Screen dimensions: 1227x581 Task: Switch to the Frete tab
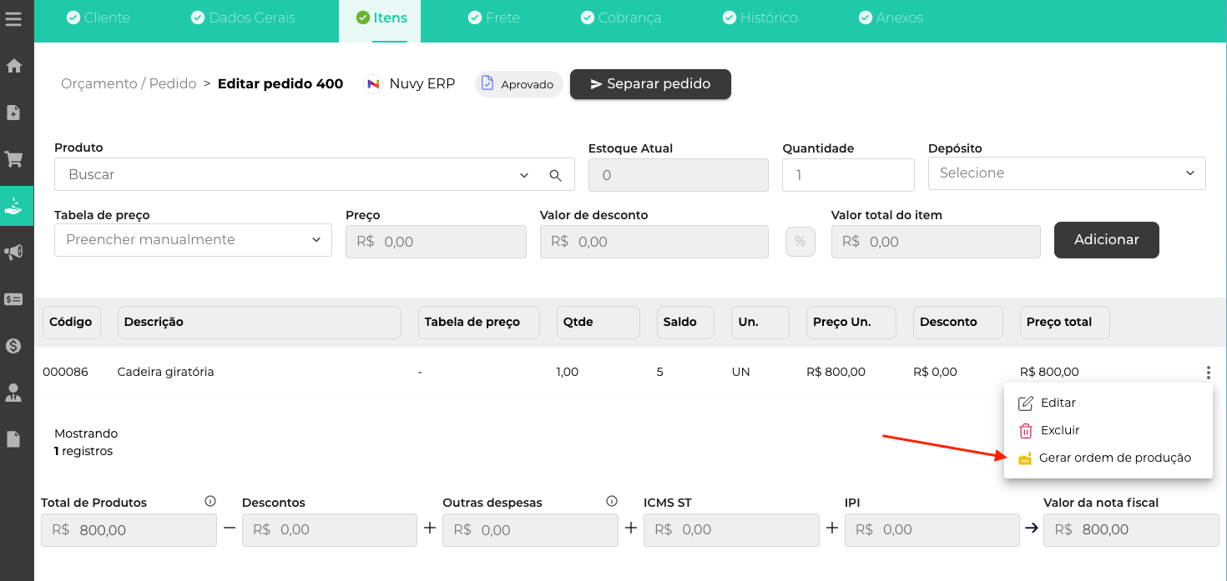pyautogui.click(x=494, y=18)
